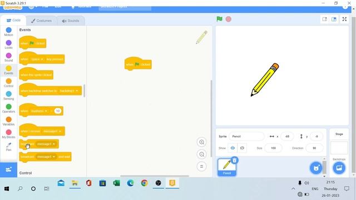Select the My Blocks category
The width and height of the screenshot is (356, 200).
tap(9, 134)
